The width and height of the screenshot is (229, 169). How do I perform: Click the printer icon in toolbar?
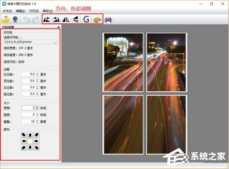(x=109, y=19)
